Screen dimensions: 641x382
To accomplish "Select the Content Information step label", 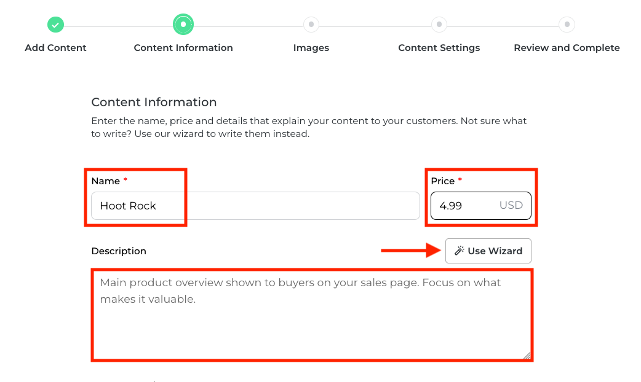I will click(x=183, y=48).
